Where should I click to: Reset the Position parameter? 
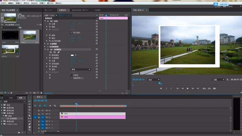click(97, 23)
